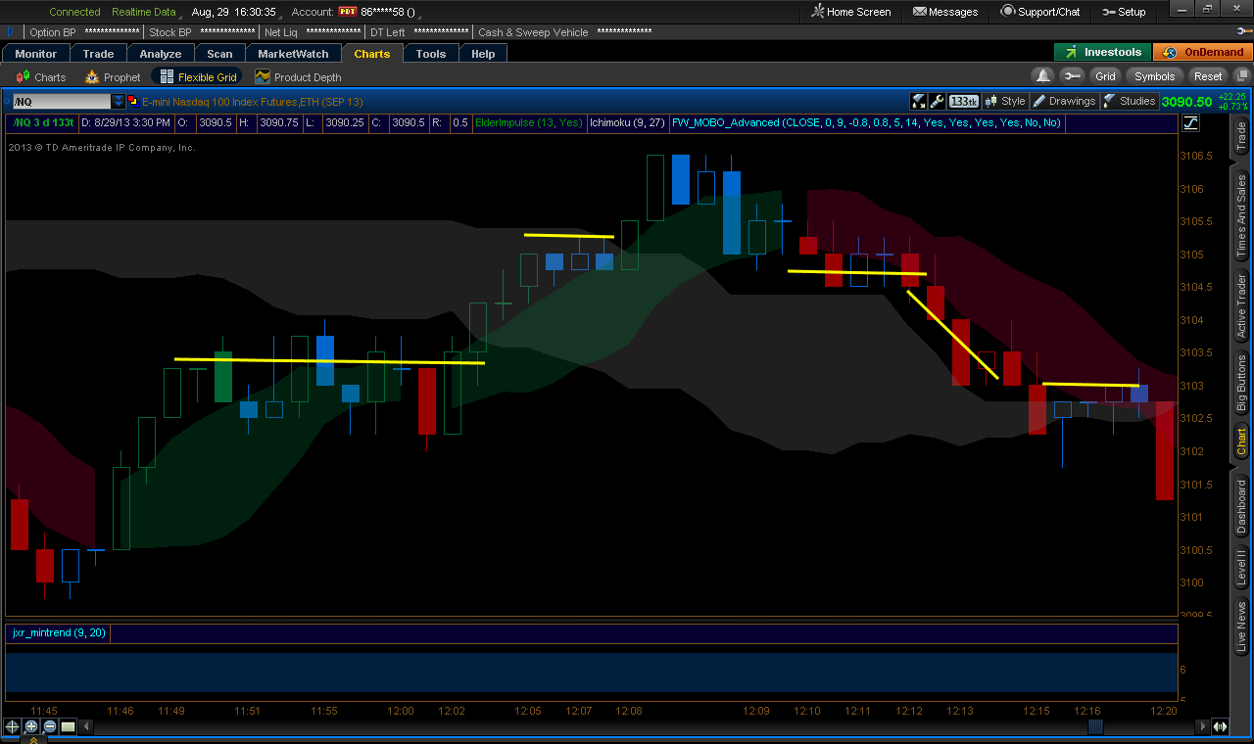Click the PDT account badge
1254x744 pixels.
[x=347, y=12]
